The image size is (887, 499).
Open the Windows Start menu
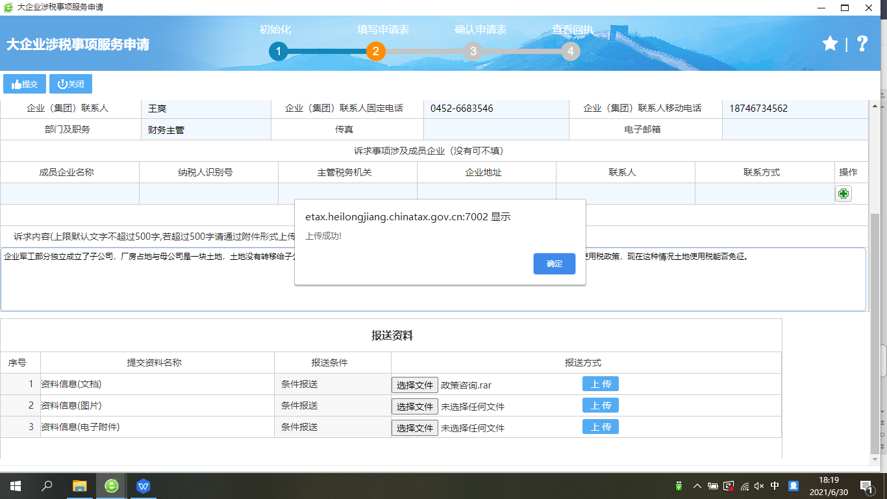tap(15, 485)
